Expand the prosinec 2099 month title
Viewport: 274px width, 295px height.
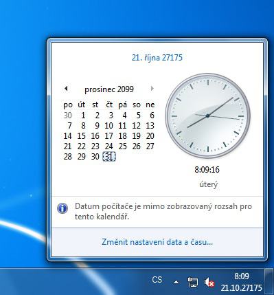[109, 89]
